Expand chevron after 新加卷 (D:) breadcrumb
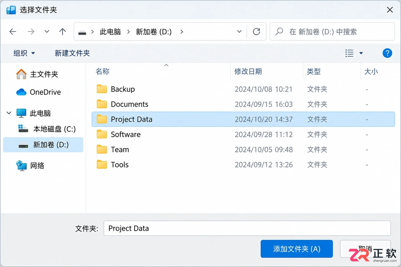The height and width of the screenshot is (267, 401). pyautogui.click(x=182, y=32)
